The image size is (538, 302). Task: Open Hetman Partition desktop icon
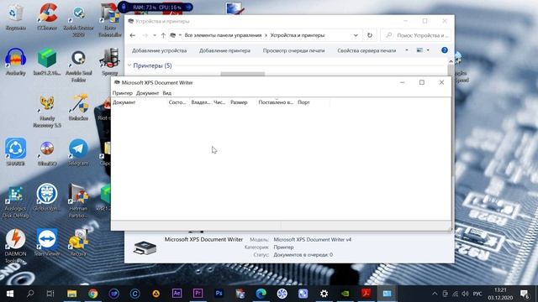[78, 200]
